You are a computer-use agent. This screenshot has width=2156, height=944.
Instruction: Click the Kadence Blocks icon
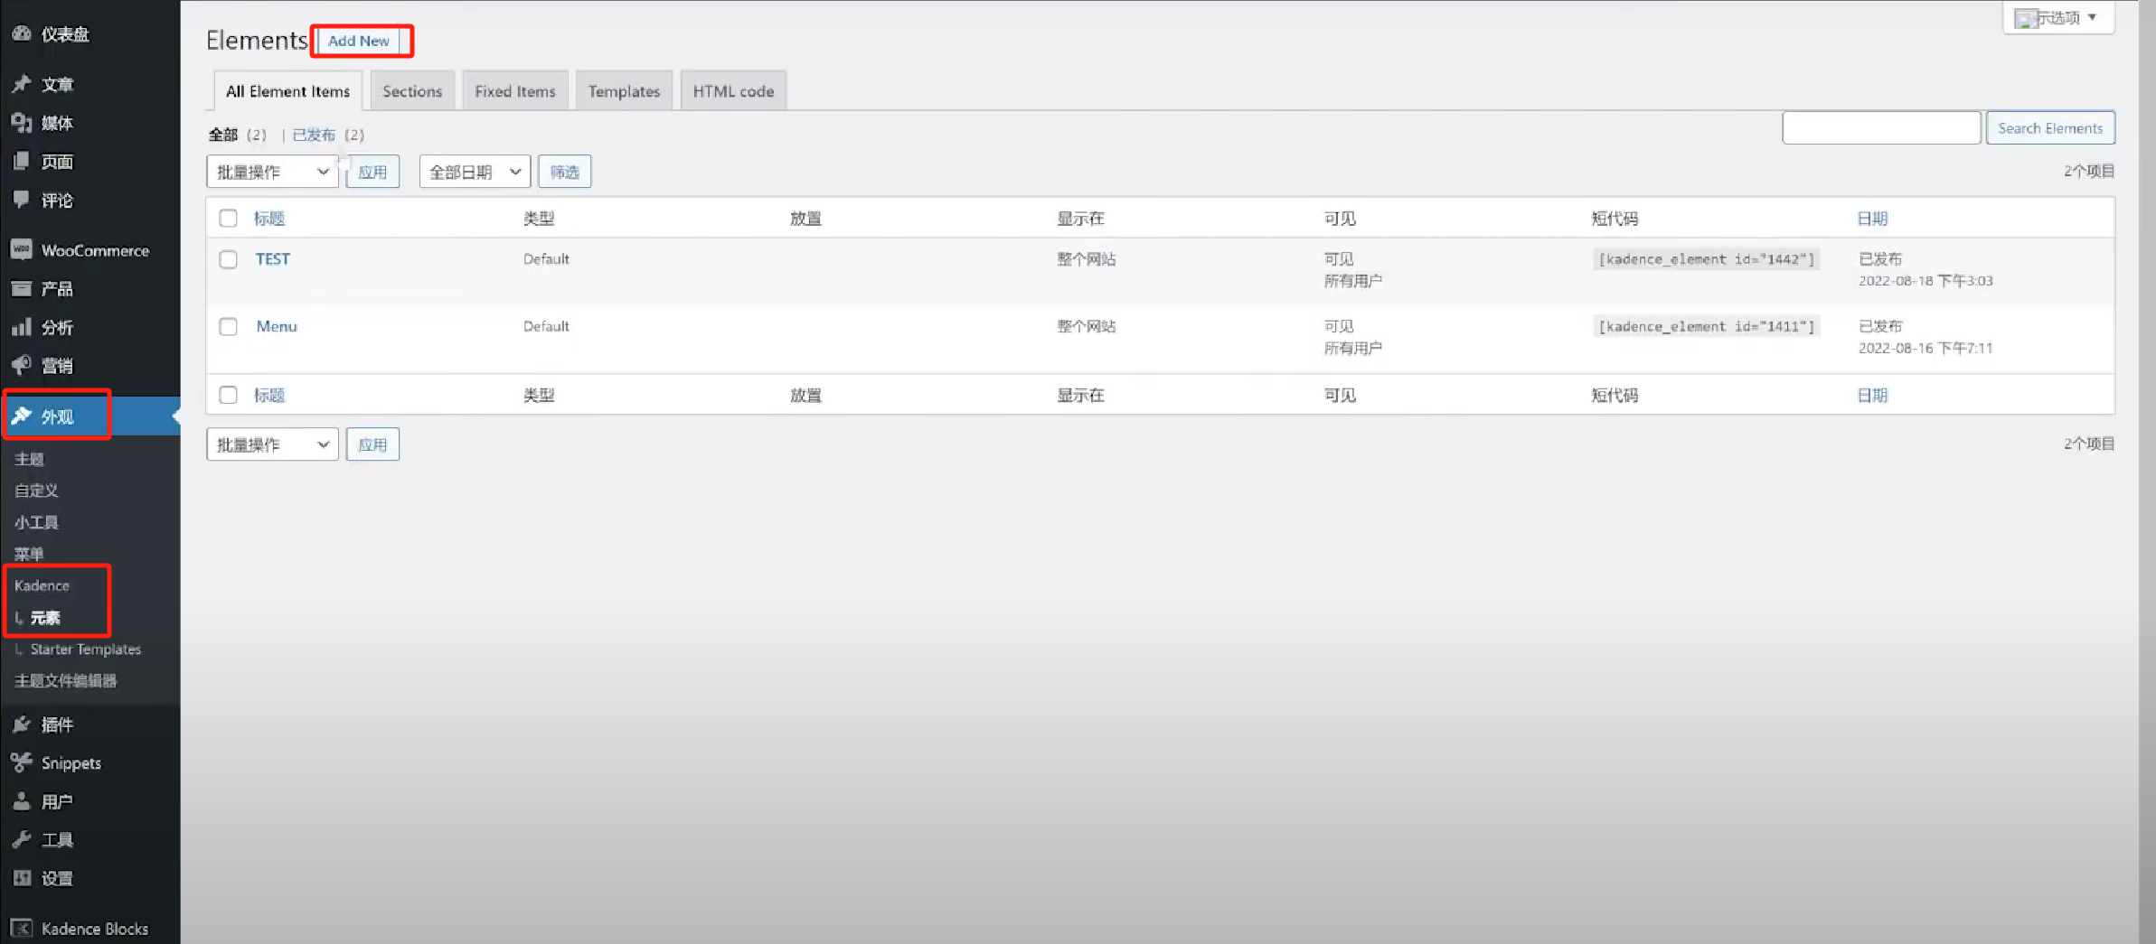[22, 929]
